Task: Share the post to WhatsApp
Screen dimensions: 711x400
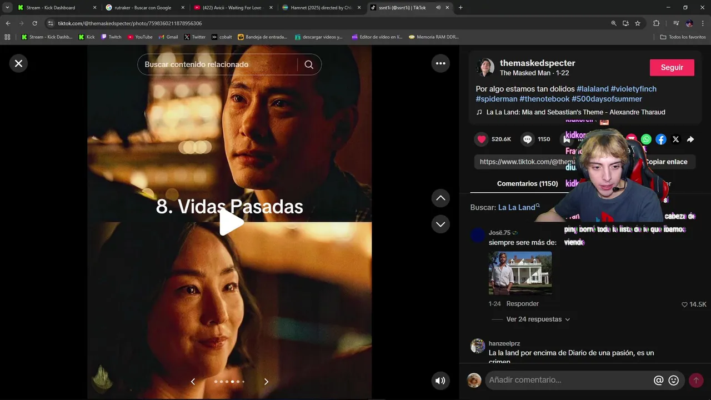Action: (646, 139)
